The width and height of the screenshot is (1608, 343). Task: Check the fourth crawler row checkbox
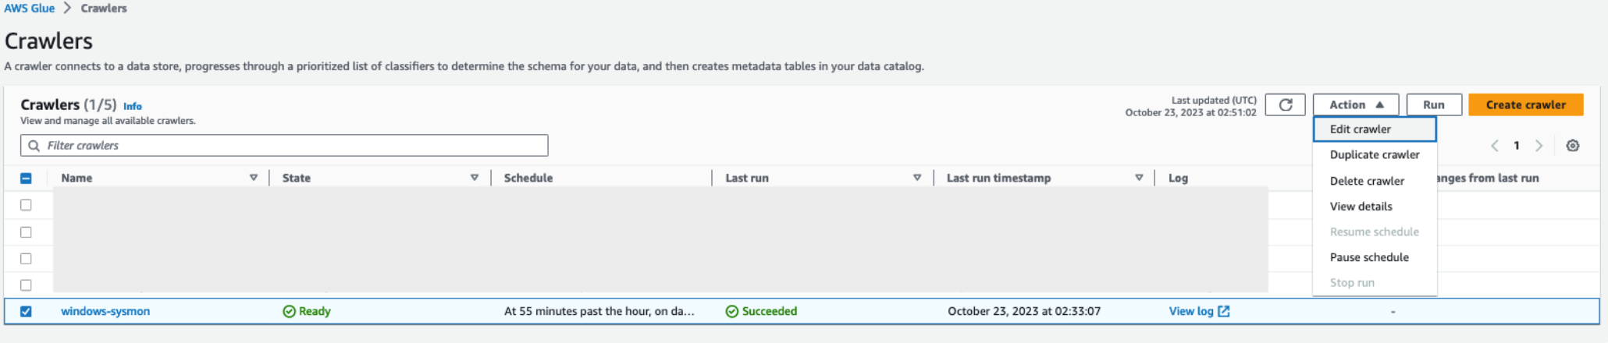click(26, 285)
